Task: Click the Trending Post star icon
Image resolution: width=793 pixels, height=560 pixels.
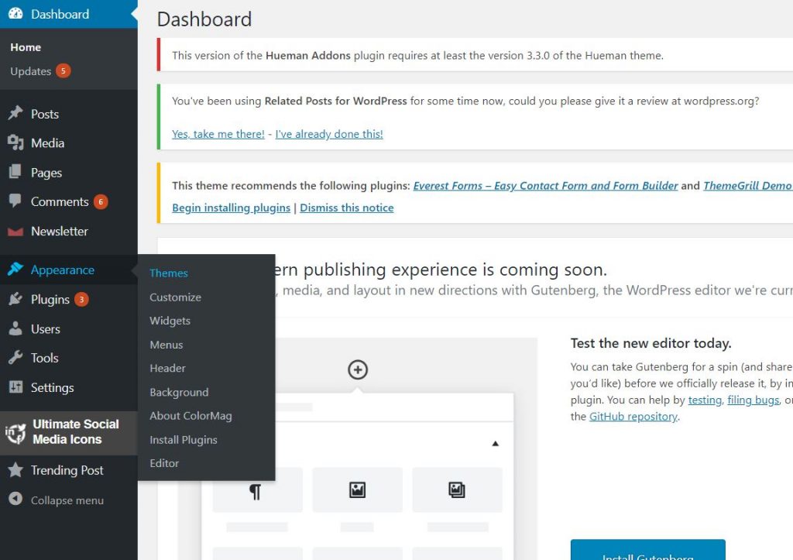Action: point(15,470)
